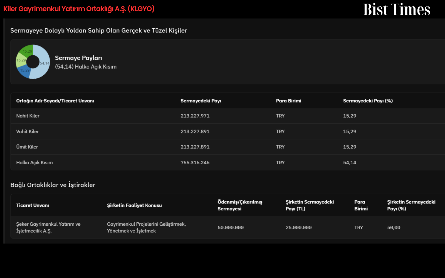
Task: Click the Ödenmiş/Çıkarılmış Sermayesi column header
Action: tap(240, 205)
